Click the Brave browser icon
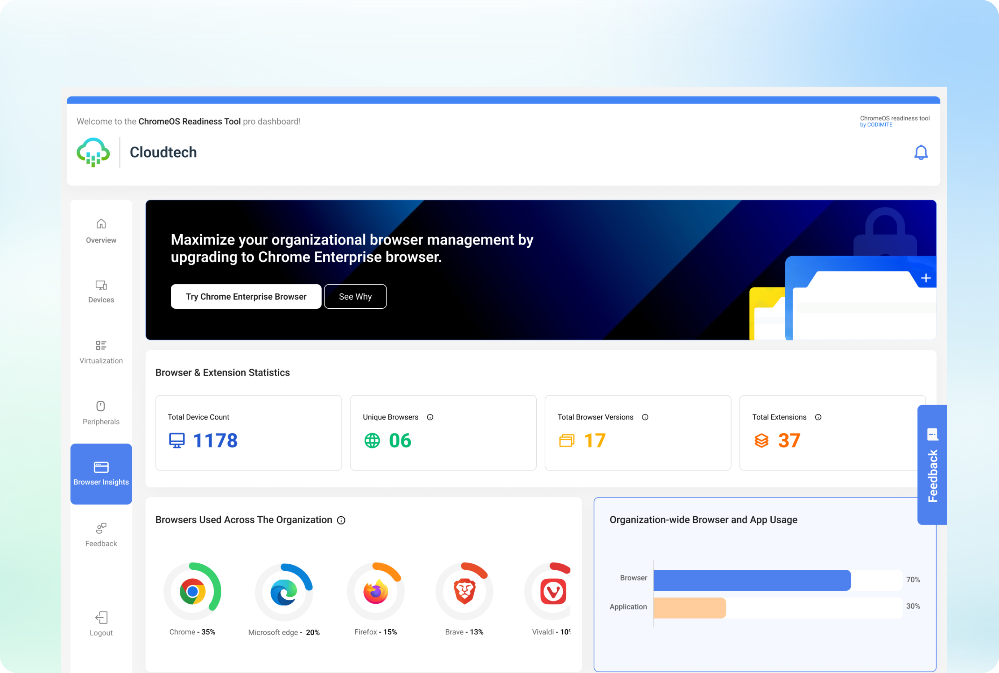The height and width of the screenshot is (673, 999). pyautogui.click(x=464, y=591)
